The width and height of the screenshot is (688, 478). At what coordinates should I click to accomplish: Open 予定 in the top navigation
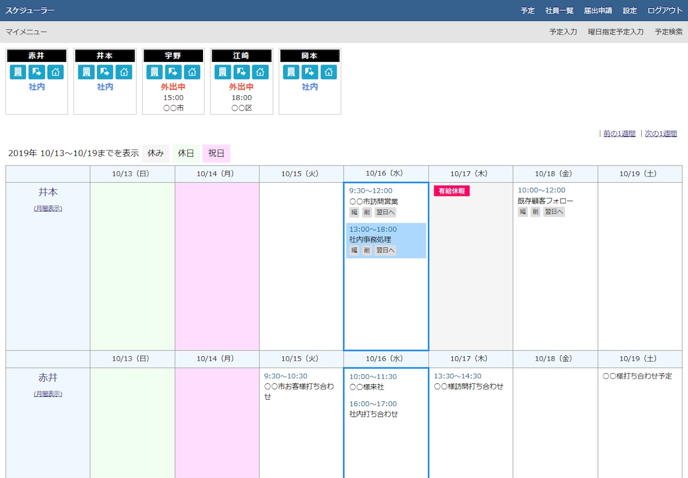point(528,11)
